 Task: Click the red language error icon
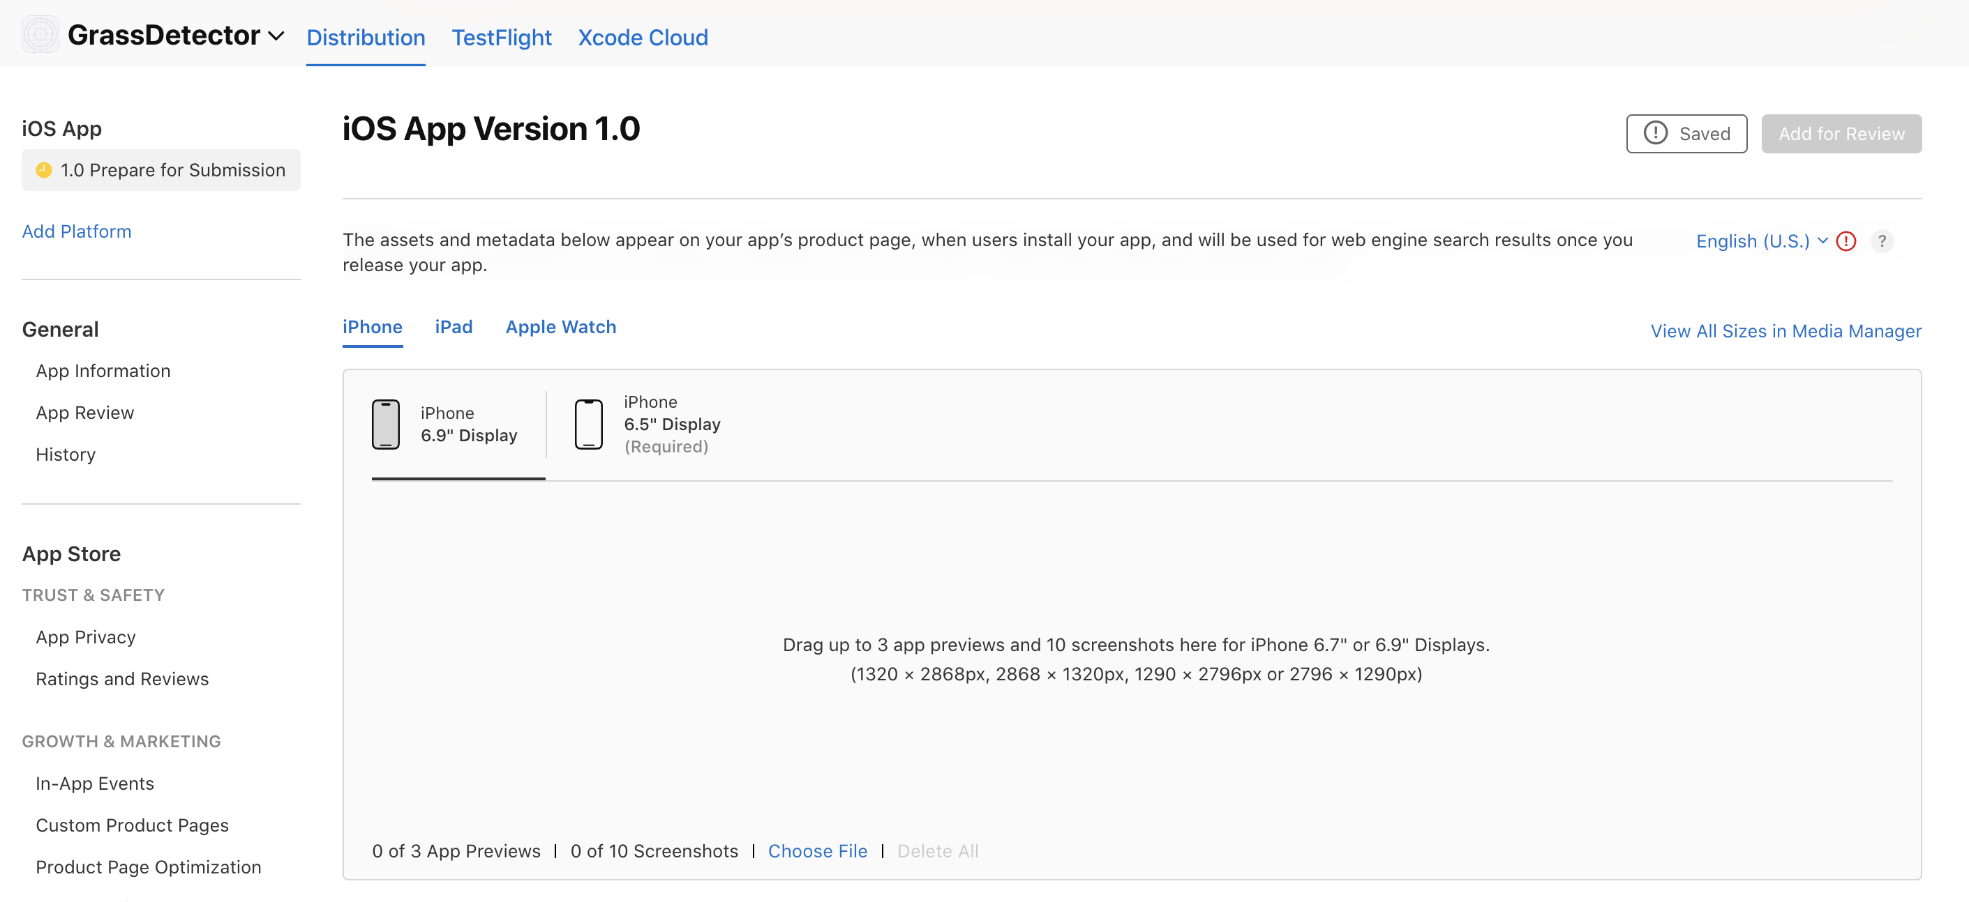1846,241
